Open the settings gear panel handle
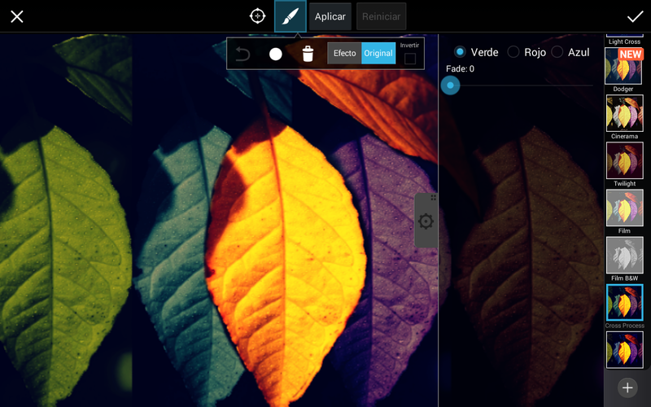Screen dimensions: 651x407 tap(426, 221)
